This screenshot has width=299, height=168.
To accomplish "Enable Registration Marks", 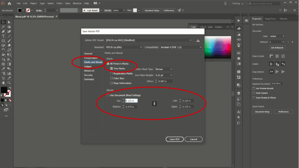I will click(x=112, y=73).
